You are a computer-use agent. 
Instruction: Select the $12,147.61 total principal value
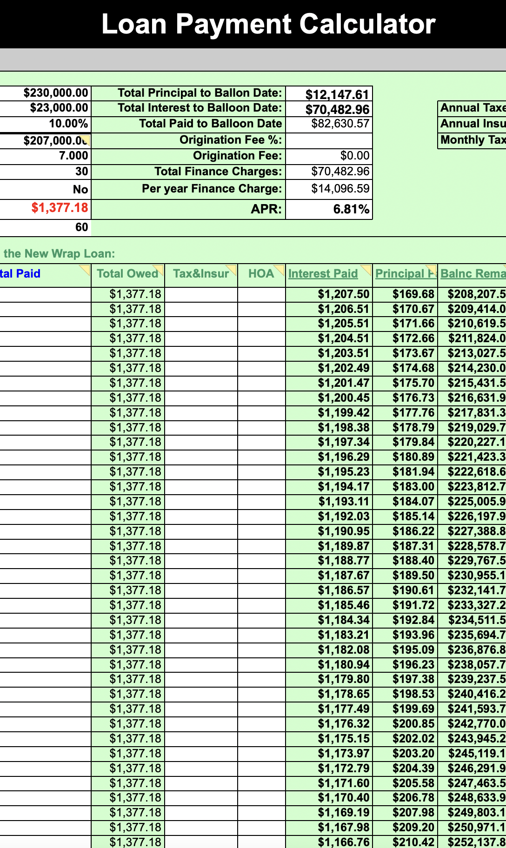[x=329, y=94]
